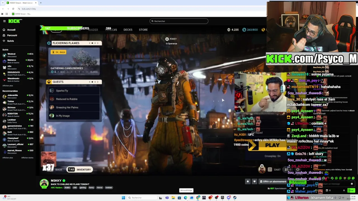
Task: Click the share icon under viewers count
Action: (290, 188)
